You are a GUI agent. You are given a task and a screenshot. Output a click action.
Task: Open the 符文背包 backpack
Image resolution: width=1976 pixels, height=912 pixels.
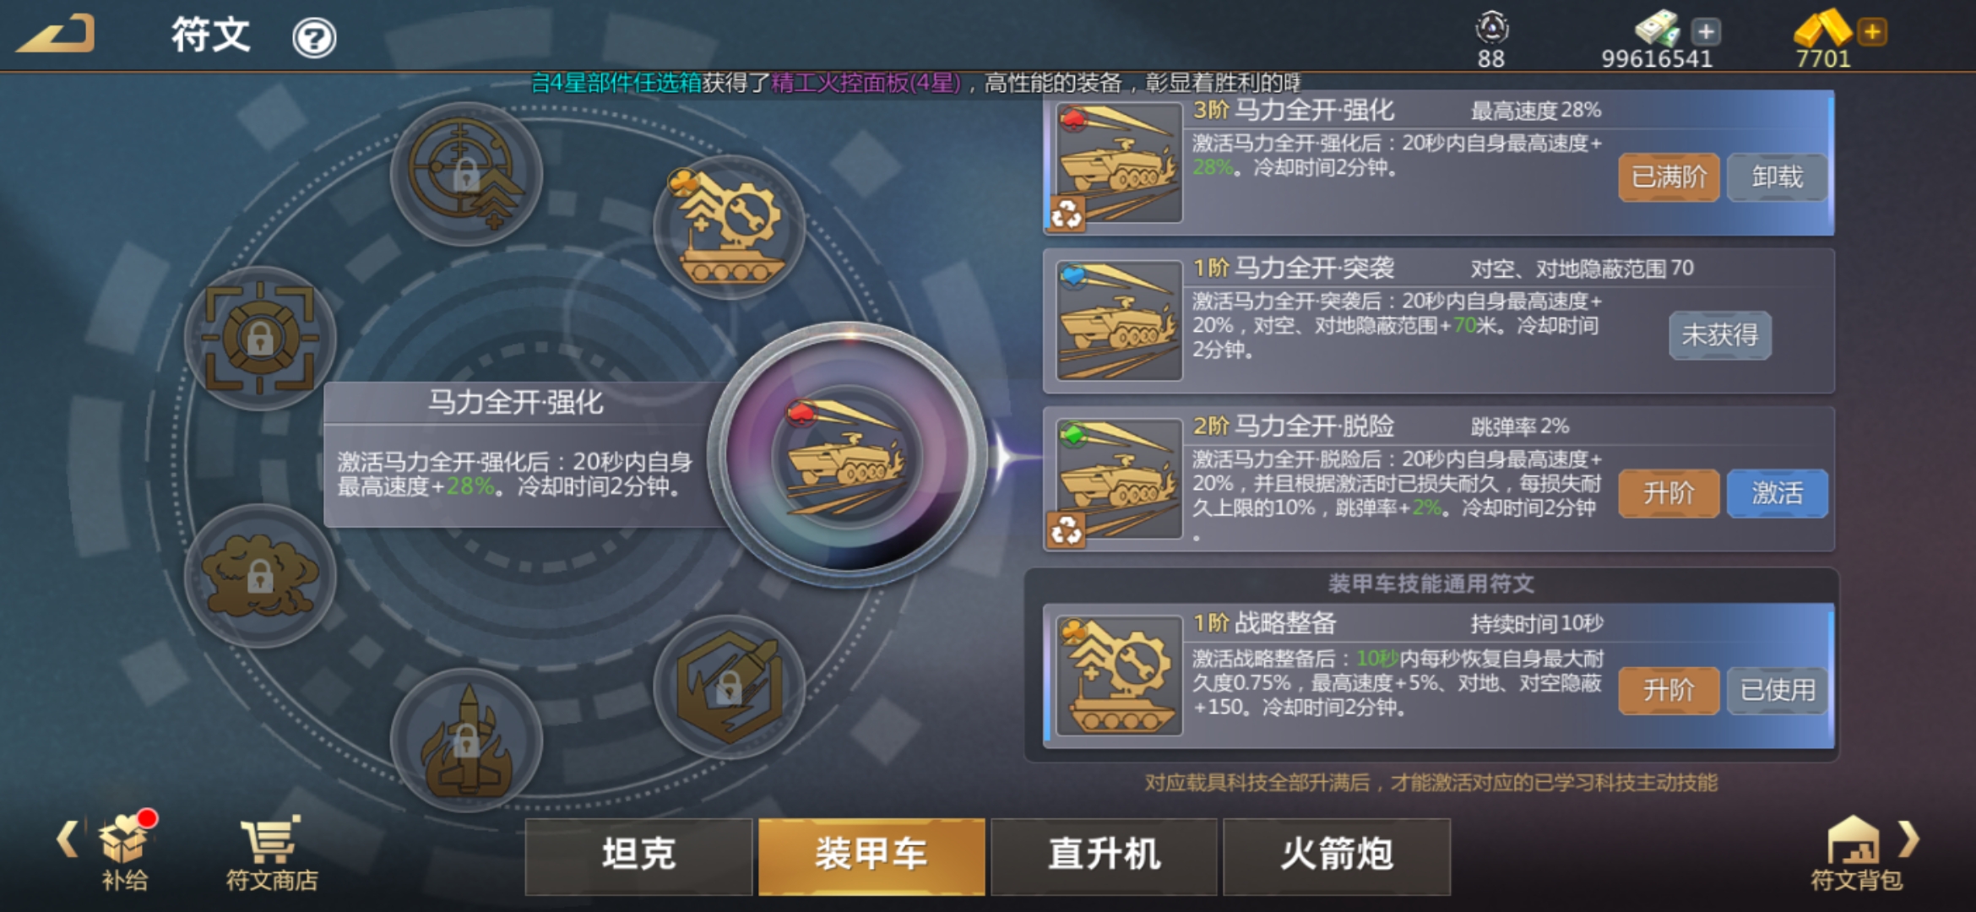tap(1856, 853)
